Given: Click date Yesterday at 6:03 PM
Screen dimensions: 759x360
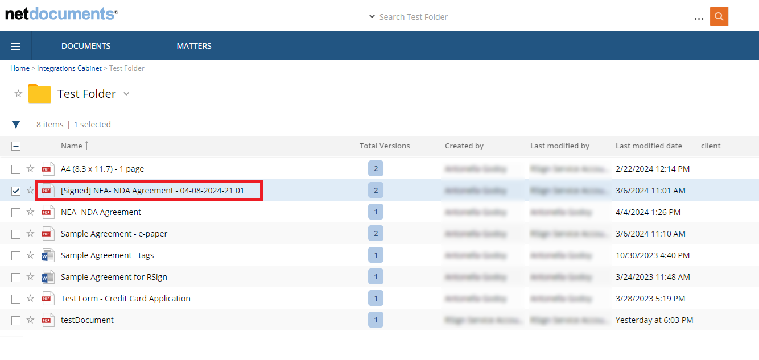Looking at the screenshot, I should (x=654, y=320).
